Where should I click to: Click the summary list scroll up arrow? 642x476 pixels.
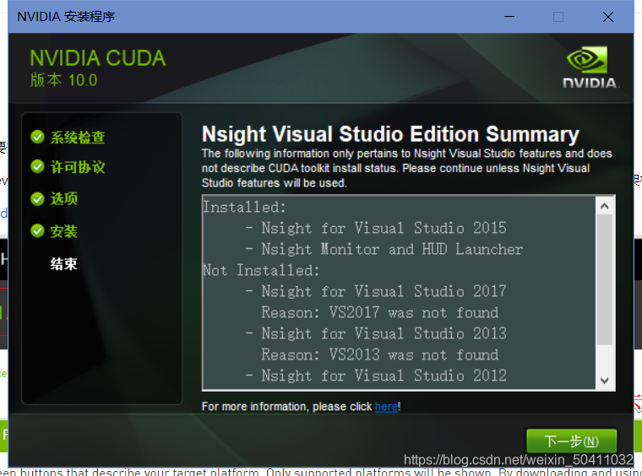pos(604,206)
